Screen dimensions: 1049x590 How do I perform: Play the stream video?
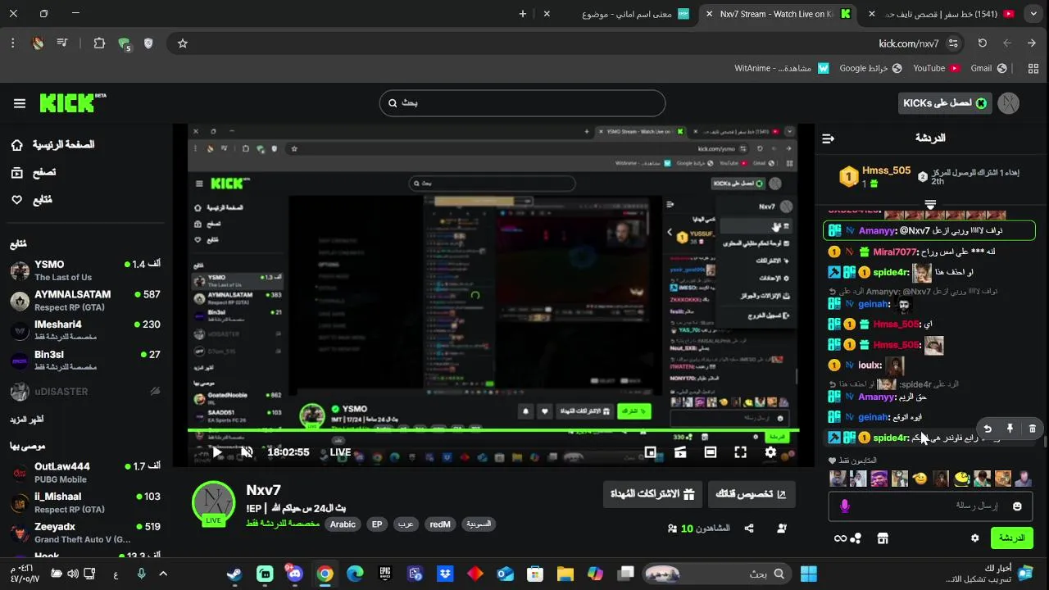click(x=217, y=452)
